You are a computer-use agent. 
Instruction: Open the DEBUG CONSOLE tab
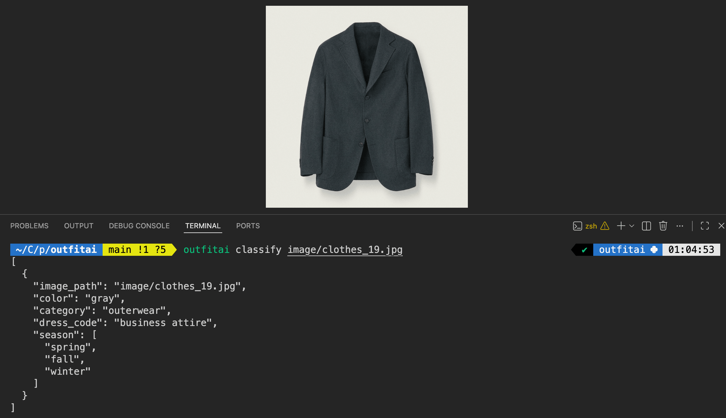pos(139,226)
